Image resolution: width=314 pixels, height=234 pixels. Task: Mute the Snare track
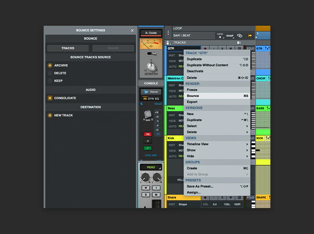[x=231, y=198]
